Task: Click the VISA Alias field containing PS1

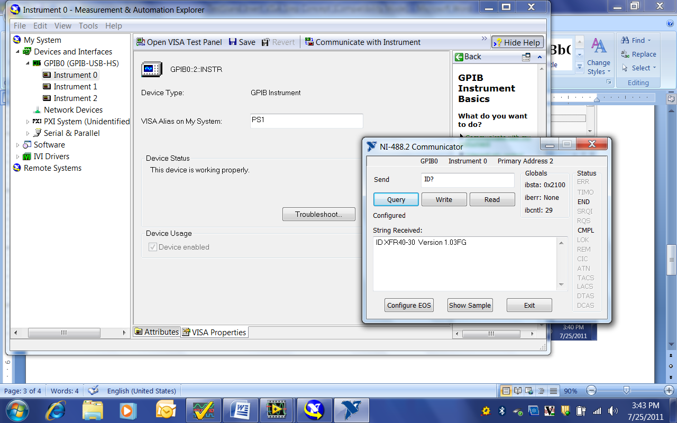Action: pos(307,121)
